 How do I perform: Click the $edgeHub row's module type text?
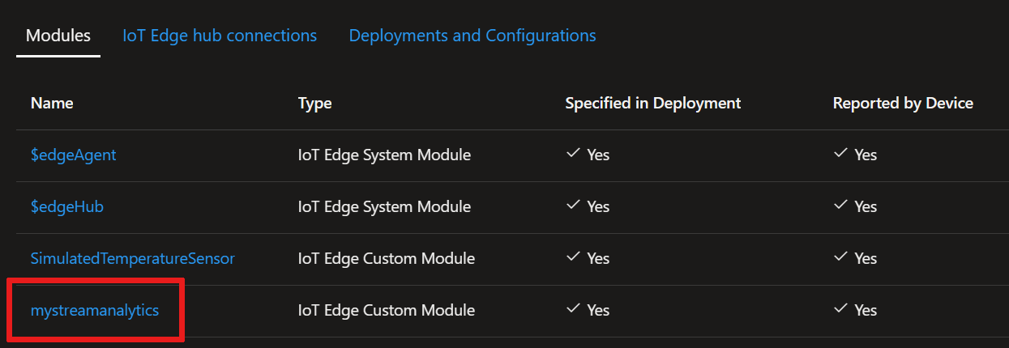click(384, 206)
